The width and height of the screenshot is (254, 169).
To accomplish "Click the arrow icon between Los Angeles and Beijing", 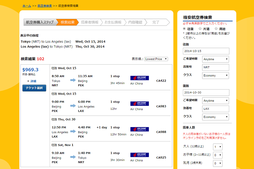I will [x=73, y=131].
